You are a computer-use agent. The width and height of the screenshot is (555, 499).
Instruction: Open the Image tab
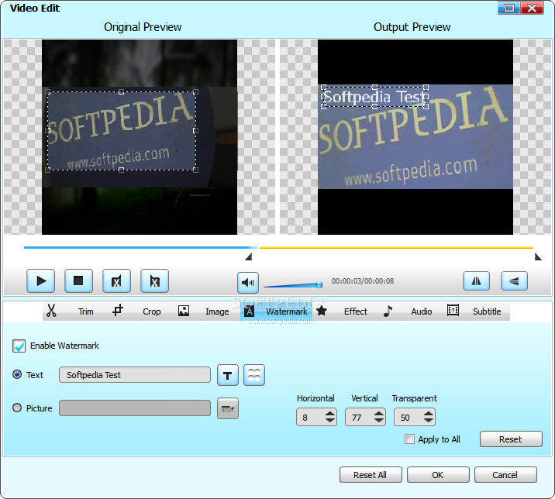[217, 311]
